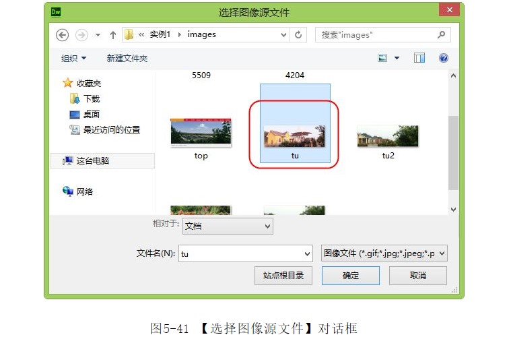Click the file list scroll down arrow
509x337 pixels.
tap(453, 210)
